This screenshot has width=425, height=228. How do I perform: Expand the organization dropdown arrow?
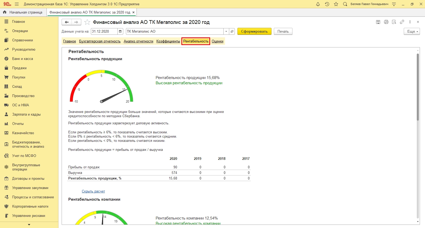pos(226,32)
